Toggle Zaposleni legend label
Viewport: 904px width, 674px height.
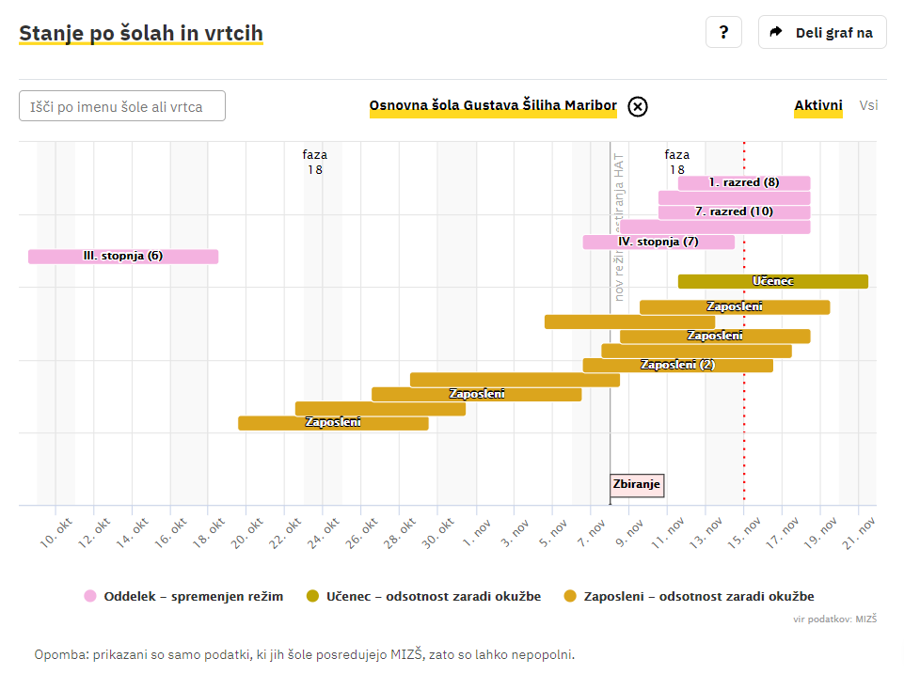[699, 596]
